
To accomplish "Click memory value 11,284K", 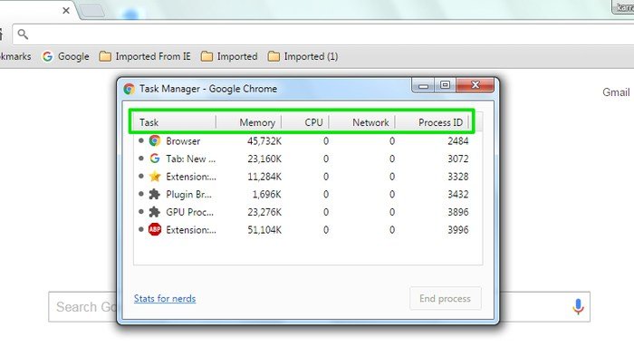I will pyautogui.click(x=264, y=177).
